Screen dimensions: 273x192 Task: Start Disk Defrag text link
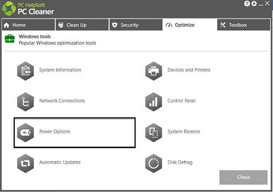tap(180, 162)
